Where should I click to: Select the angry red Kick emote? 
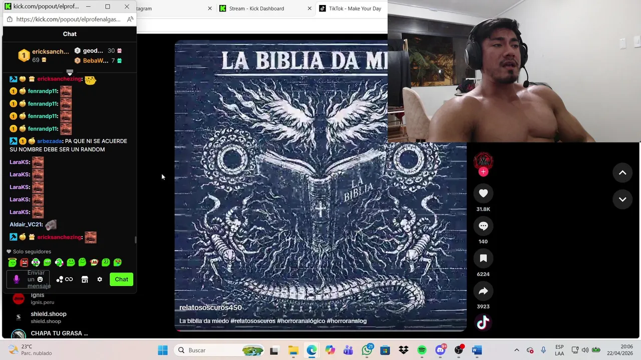(24, 262)
